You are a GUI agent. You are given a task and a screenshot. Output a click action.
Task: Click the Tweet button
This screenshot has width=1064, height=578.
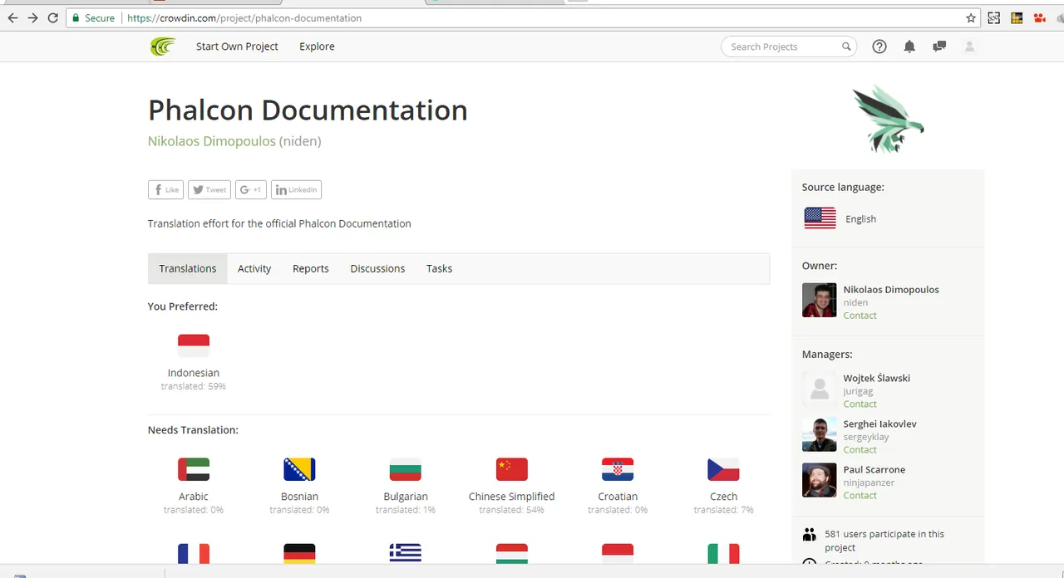(209, 189)
